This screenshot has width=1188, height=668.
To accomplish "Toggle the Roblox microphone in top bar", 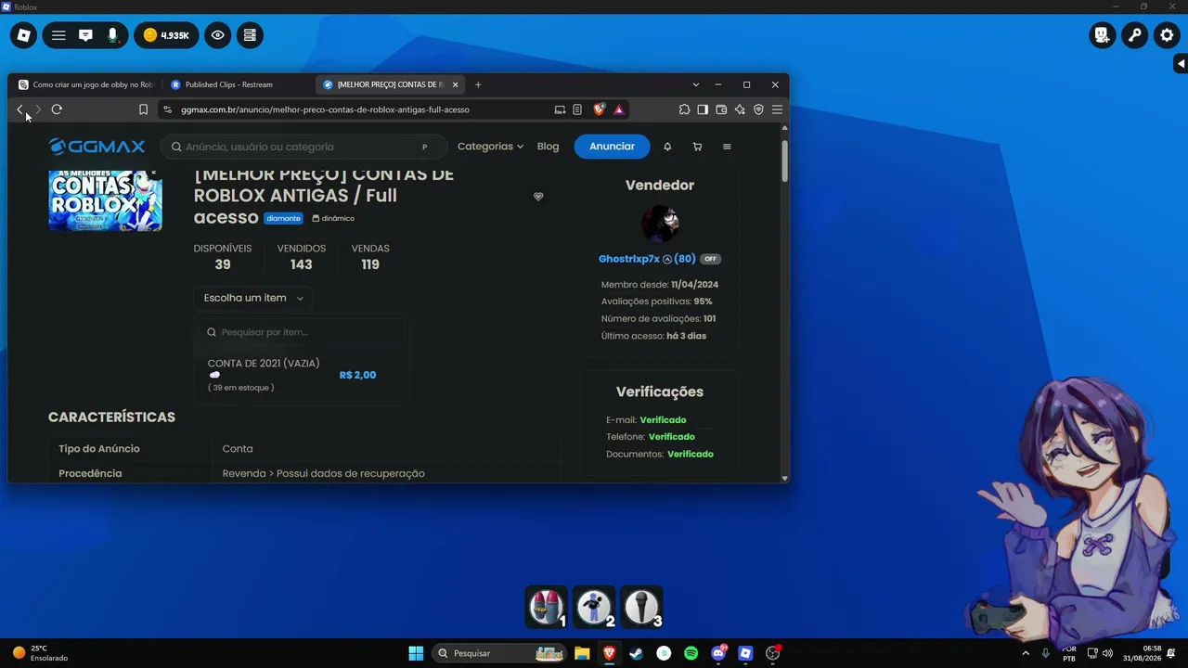I will click(112, 35).
